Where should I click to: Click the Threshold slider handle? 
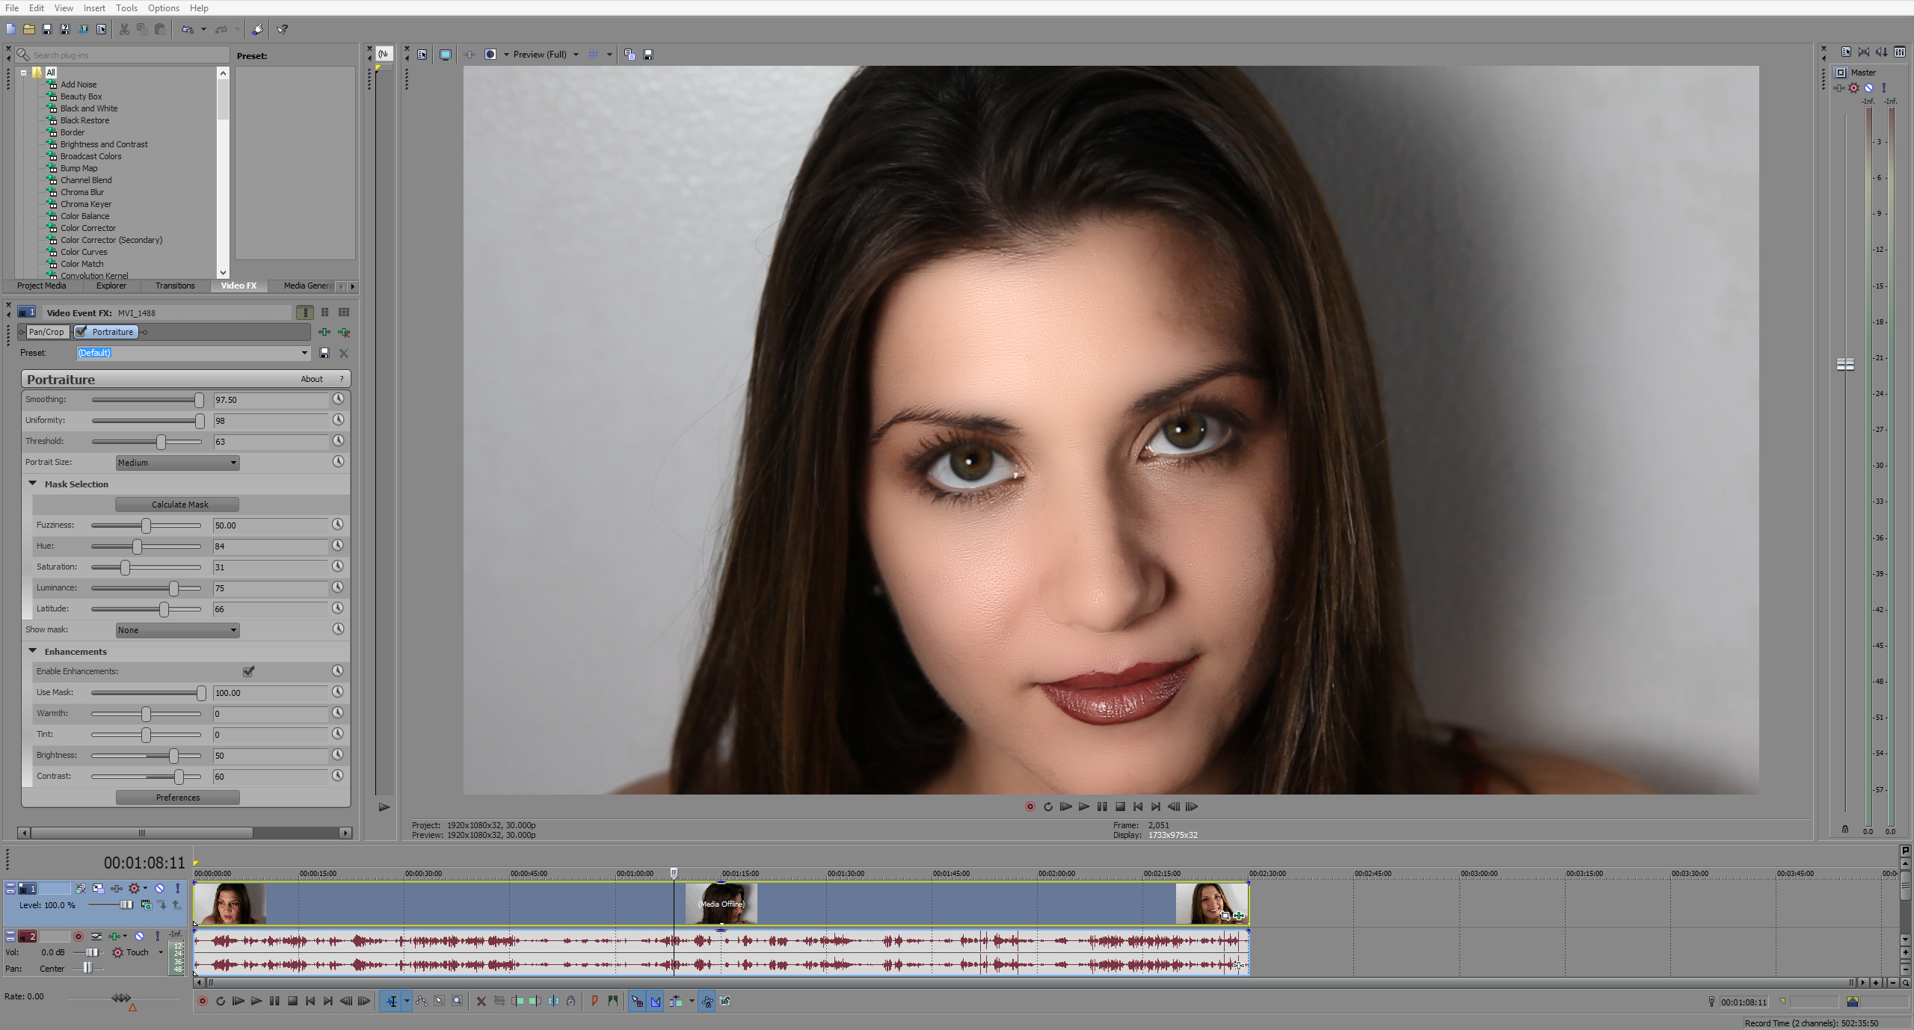click(161, 442)
